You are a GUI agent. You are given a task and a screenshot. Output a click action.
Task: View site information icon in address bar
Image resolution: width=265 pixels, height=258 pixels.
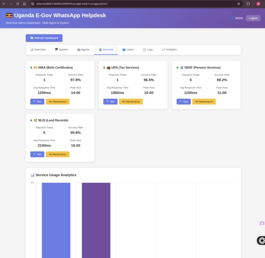click(x=32, y=4)
